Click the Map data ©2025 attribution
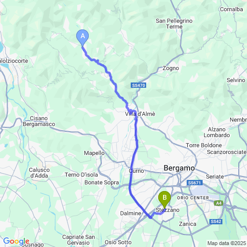This screenshot has height=247, width=247. pos(227,243)
